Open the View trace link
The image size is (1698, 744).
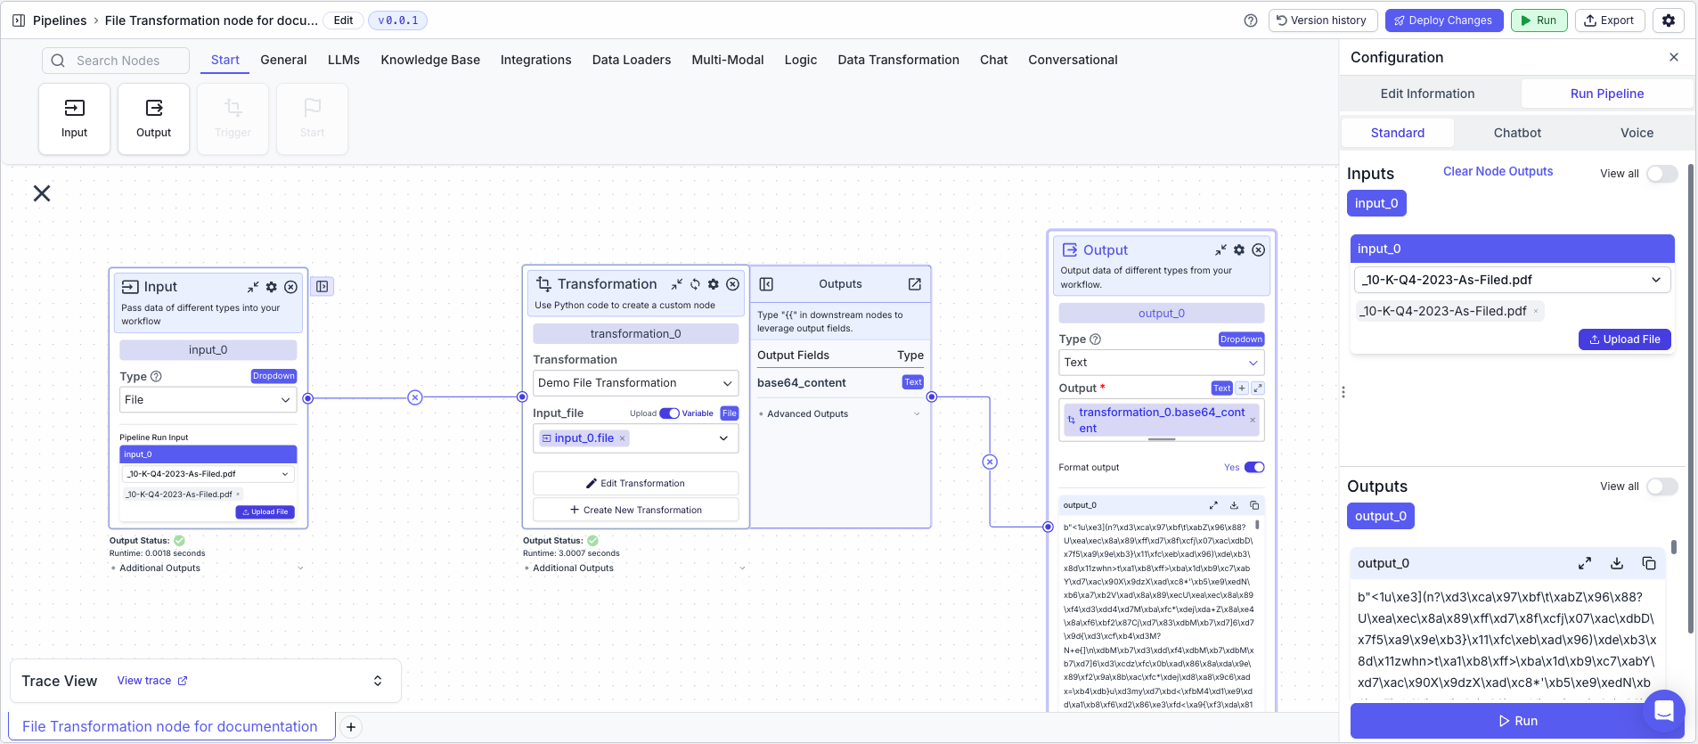(152, 681)
